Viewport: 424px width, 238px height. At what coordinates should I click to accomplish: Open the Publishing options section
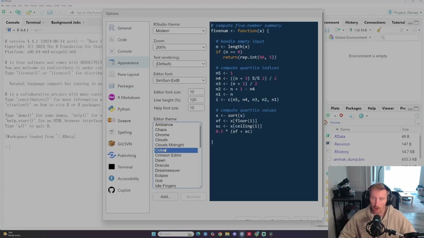click(x=128, y=155)
